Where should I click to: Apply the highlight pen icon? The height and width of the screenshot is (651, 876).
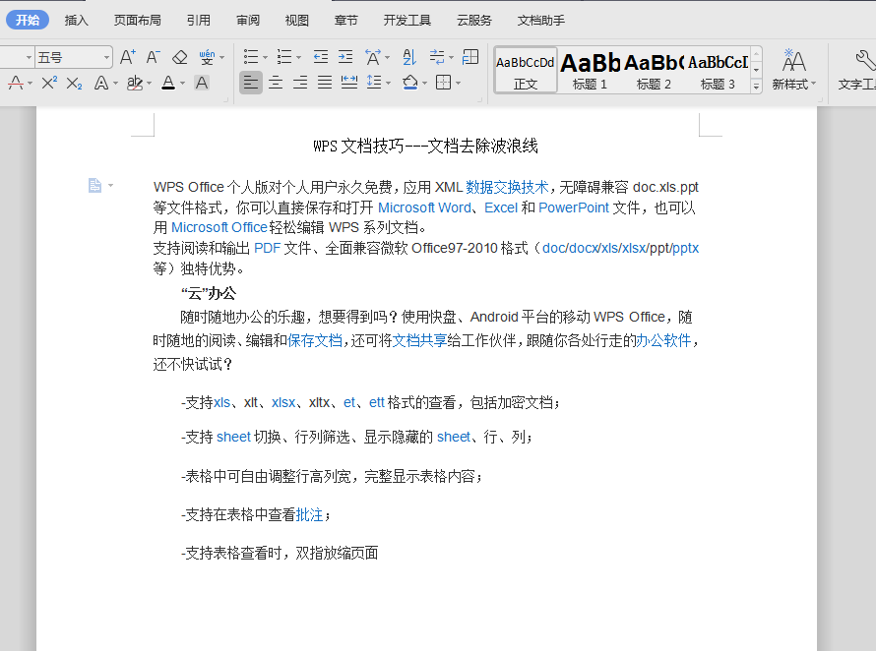[135, 84]
